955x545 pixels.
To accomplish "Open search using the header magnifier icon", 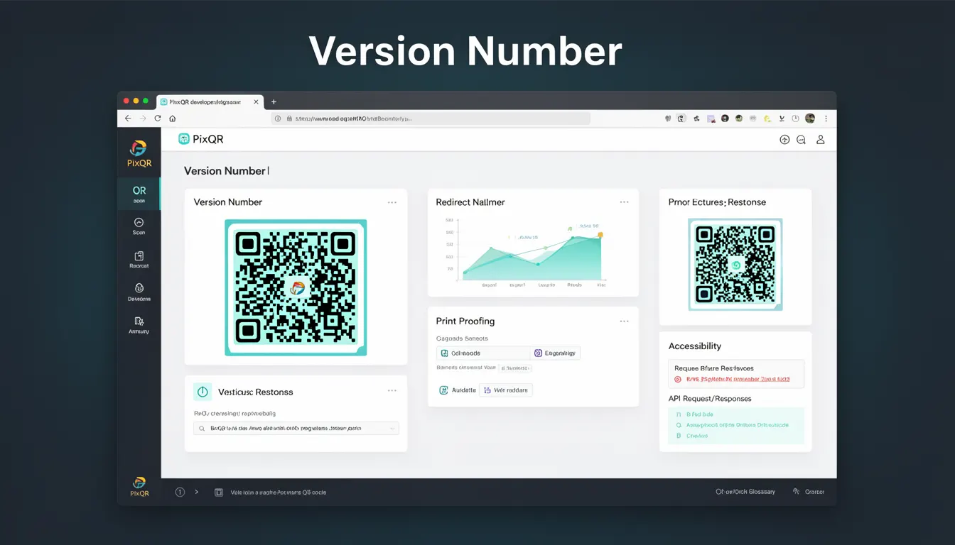I will (x=801, y=140).
